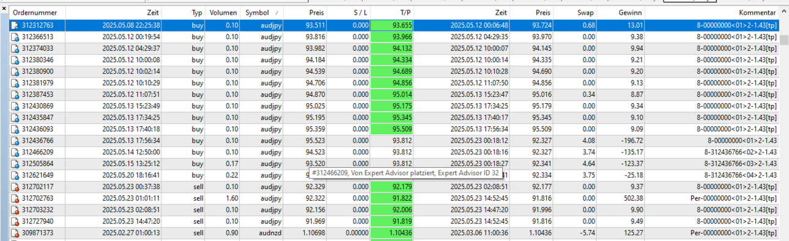Click the close price 93.724
The height and width of the screenshot is (241, 789).
541,25
